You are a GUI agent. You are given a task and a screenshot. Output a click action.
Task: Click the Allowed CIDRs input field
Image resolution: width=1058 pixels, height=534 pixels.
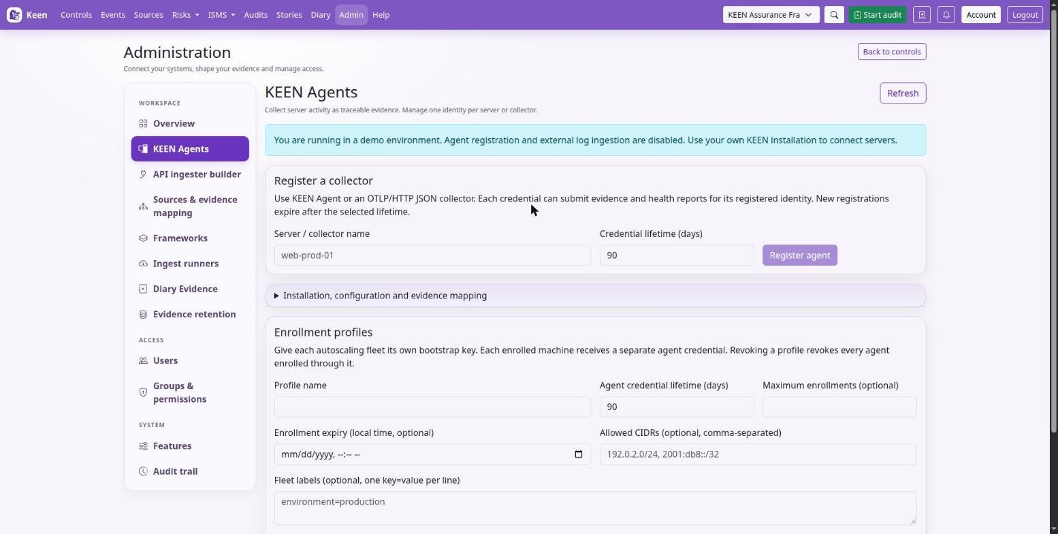(758, 454)
